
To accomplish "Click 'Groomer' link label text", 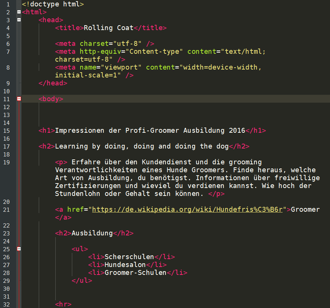I will tap(305, 209).
